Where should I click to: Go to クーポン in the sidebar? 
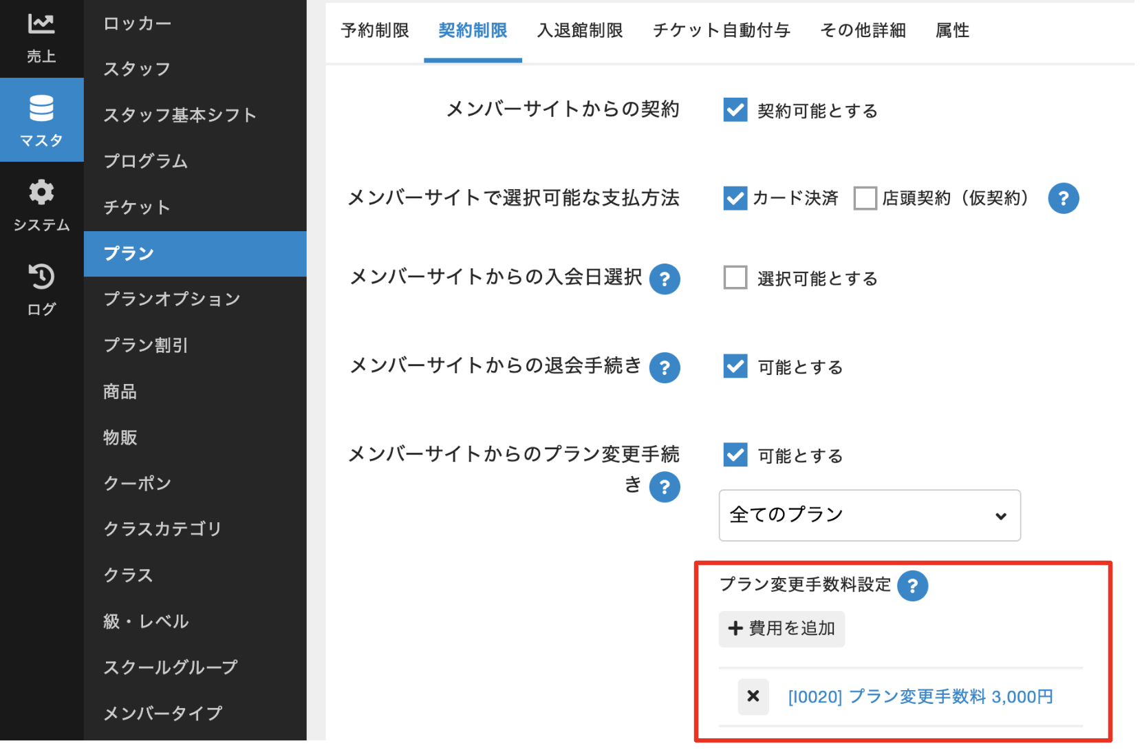[x=138, y=484]
